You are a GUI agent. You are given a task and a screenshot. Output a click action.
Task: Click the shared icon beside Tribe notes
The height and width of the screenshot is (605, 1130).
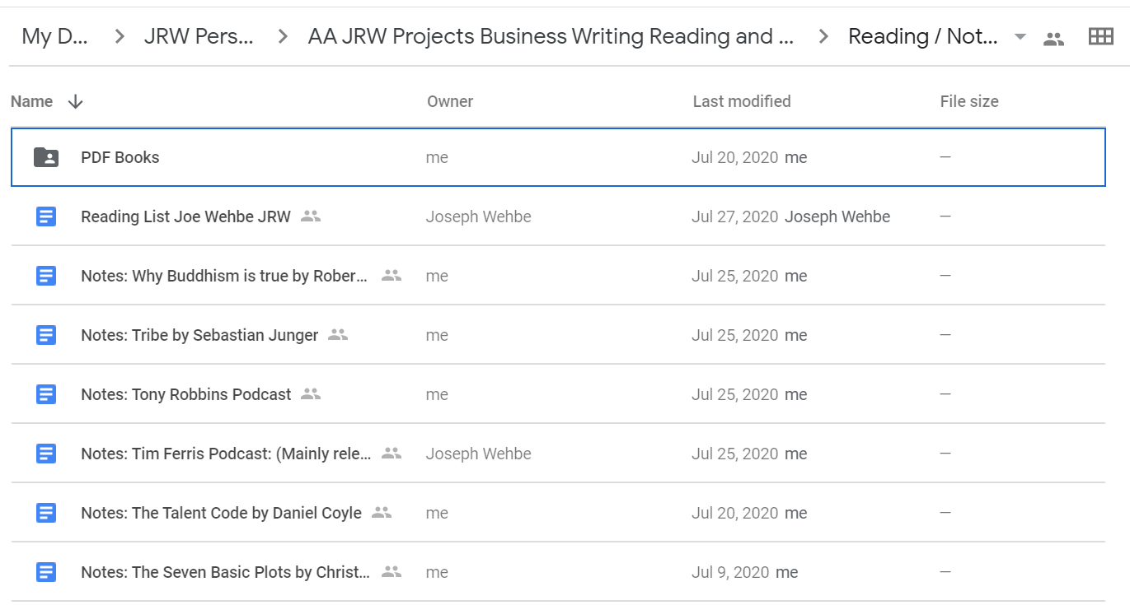point(338,335)
